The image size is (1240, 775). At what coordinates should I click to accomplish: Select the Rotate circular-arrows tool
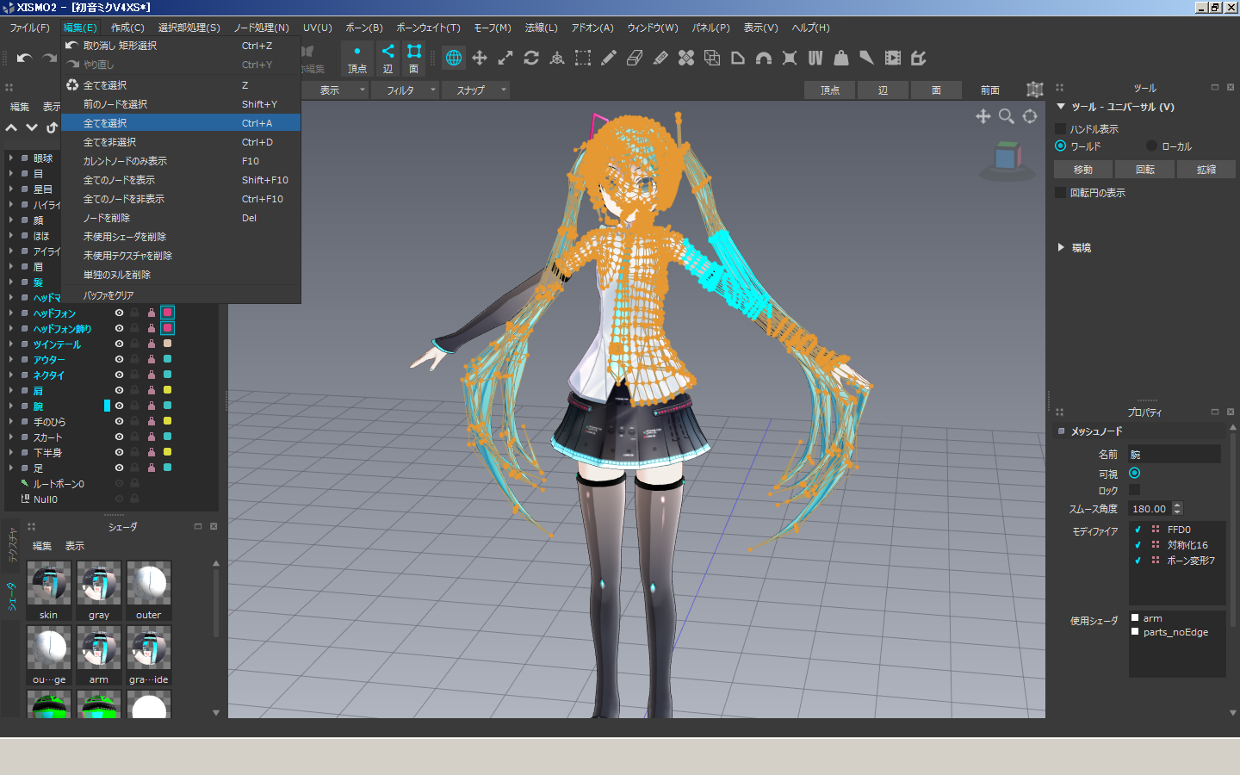coord(531,58)
